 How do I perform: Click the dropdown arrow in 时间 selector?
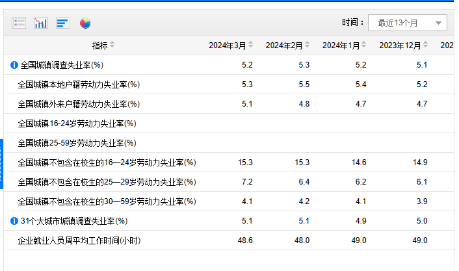(438, 23)
